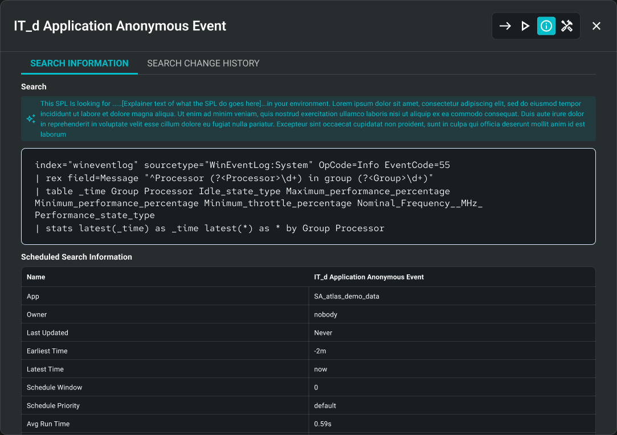Screen dimensions: 617x435
Task: Close the IT_d Application Anonymous Event dialog
Action: click(596, 26)
